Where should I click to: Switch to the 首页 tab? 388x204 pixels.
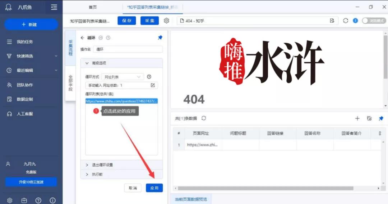coord(93,7)
